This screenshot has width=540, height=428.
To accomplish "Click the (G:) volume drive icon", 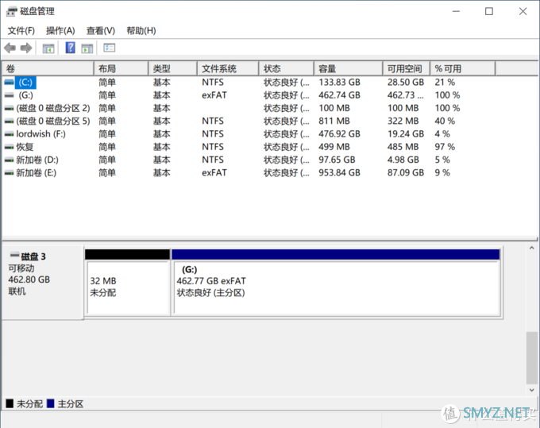I will pos(10,95).
